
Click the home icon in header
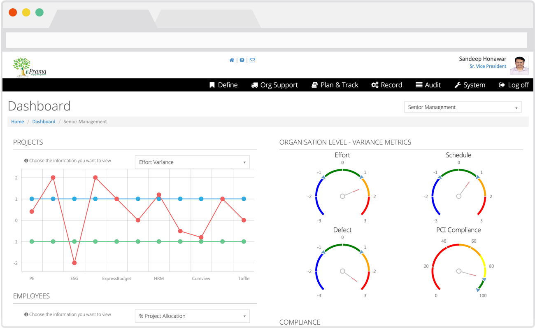pyautogui.click(x=232, y=60)
